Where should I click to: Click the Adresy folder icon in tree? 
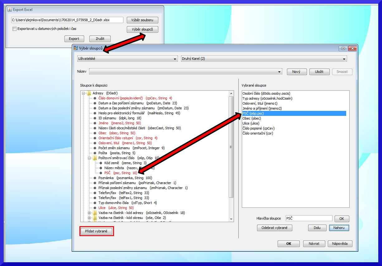coord(89,93)
